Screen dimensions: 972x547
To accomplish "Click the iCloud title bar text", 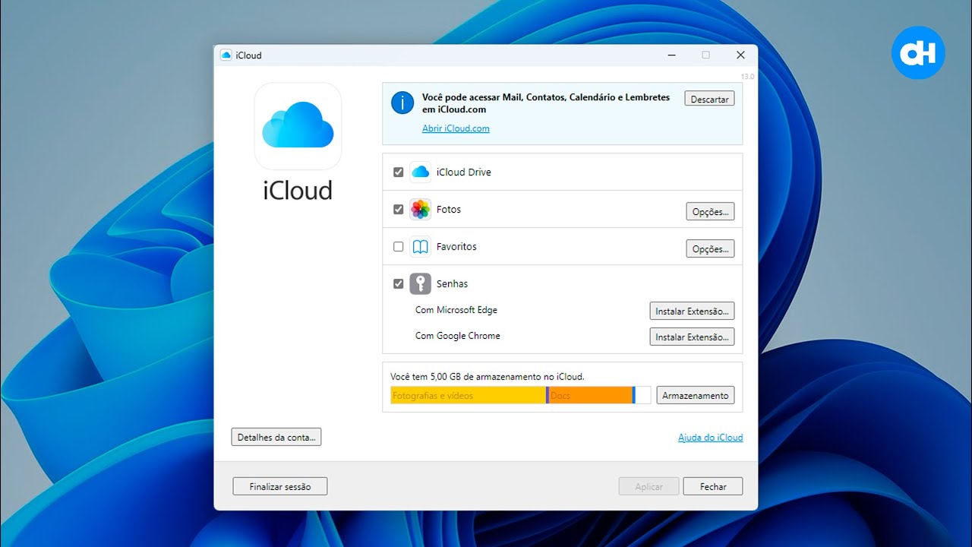I will coord(248,55).
